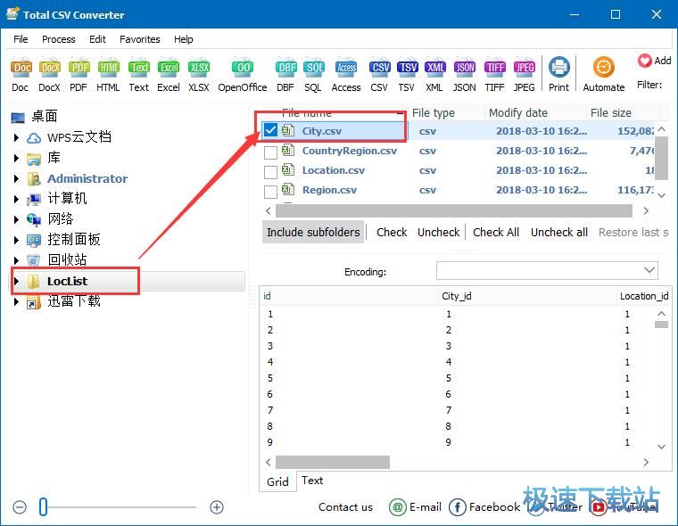Click file list horizontal scrollbar
This screenshot has height=526, width=678.
click(454, 211)
